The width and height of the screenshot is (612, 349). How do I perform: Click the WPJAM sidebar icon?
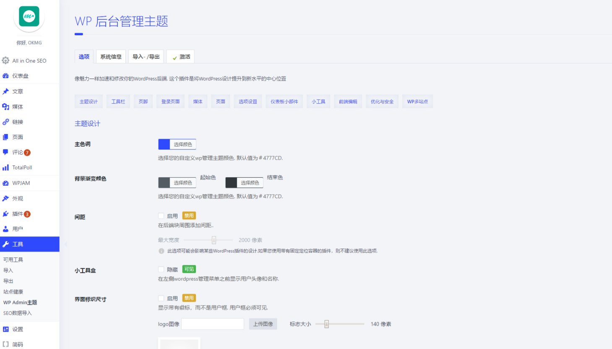pos(6,183)
